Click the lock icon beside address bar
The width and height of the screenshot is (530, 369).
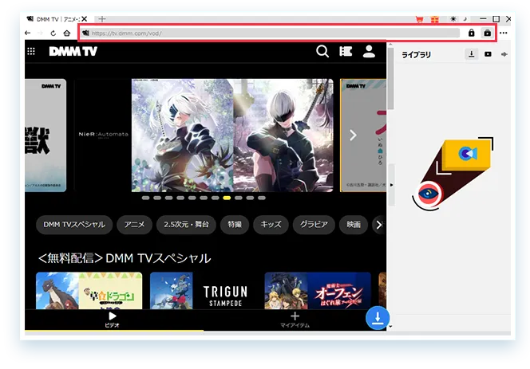click(471, 33)
